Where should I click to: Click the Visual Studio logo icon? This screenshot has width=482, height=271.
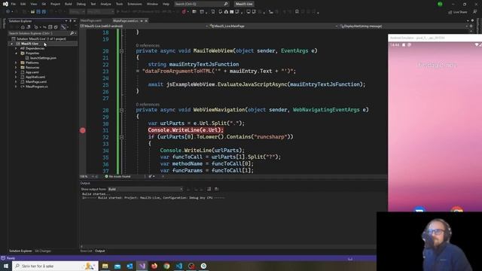tap(5, 4)
